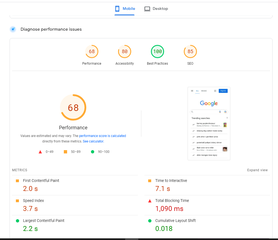Click the red triangle 0–49 legend icon
The width and height of the screenshot is (278, 240).
point(40,152)
